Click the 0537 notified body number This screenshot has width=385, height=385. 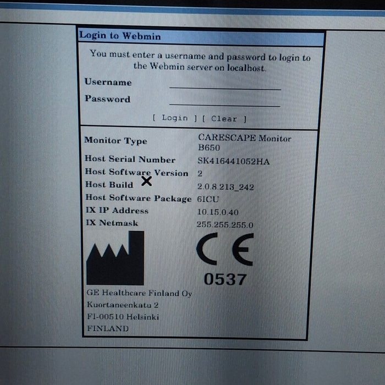pos(225,279)
